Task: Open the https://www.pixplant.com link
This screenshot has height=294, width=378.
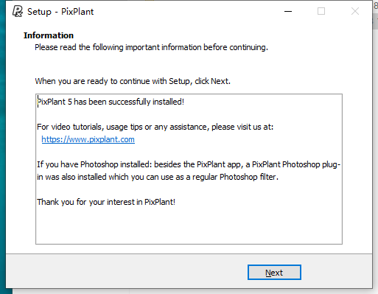Action: click(x=88, y=139)
